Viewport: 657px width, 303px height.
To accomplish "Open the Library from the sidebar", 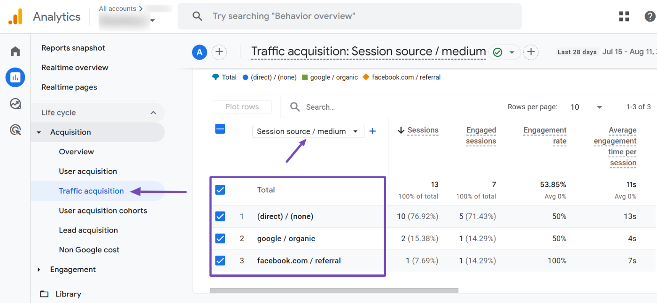I will (x=69, y=294).
